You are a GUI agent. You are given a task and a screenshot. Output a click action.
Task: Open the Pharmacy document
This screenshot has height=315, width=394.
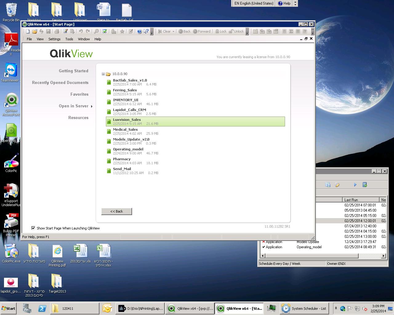[195, 161]
